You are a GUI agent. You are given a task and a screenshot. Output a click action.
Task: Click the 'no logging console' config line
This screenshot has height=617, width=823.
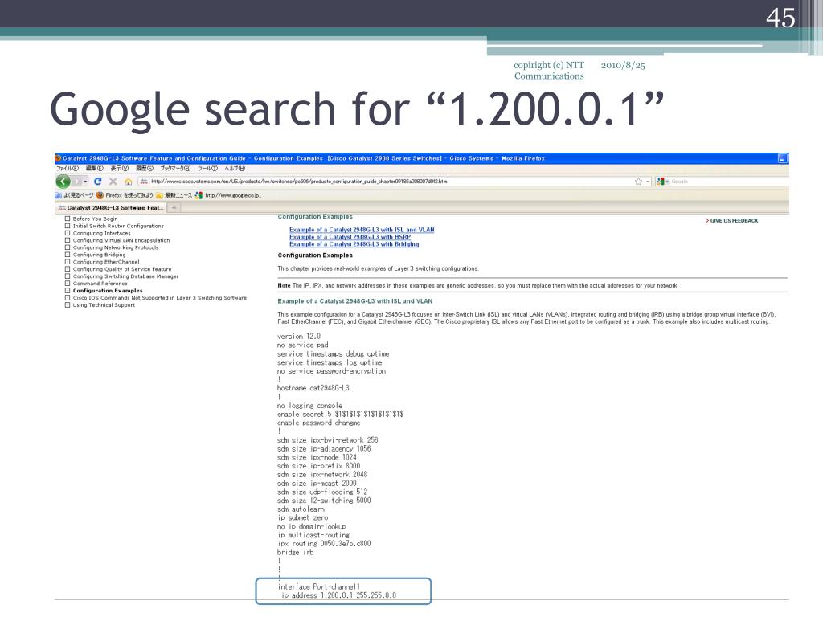(309, 406)
